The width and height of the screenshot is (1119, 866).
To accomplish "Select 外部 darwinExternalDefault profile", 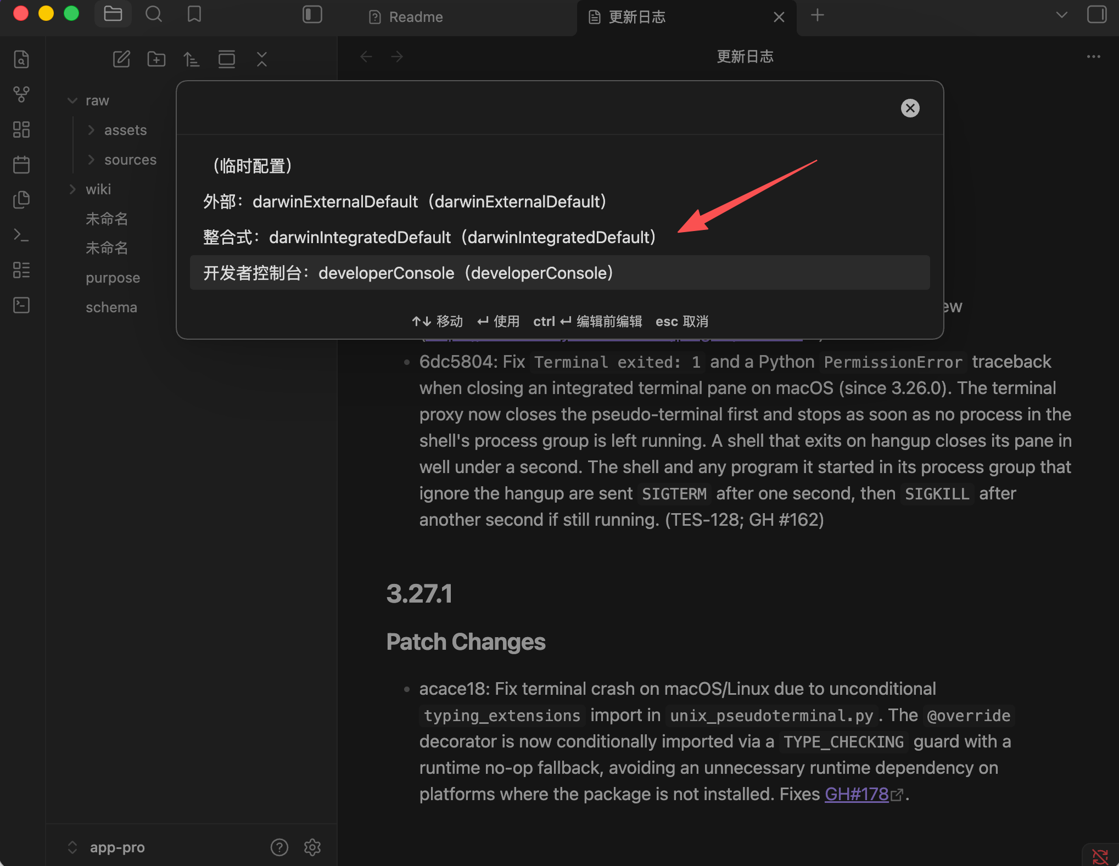I will [x=559, y=201].
